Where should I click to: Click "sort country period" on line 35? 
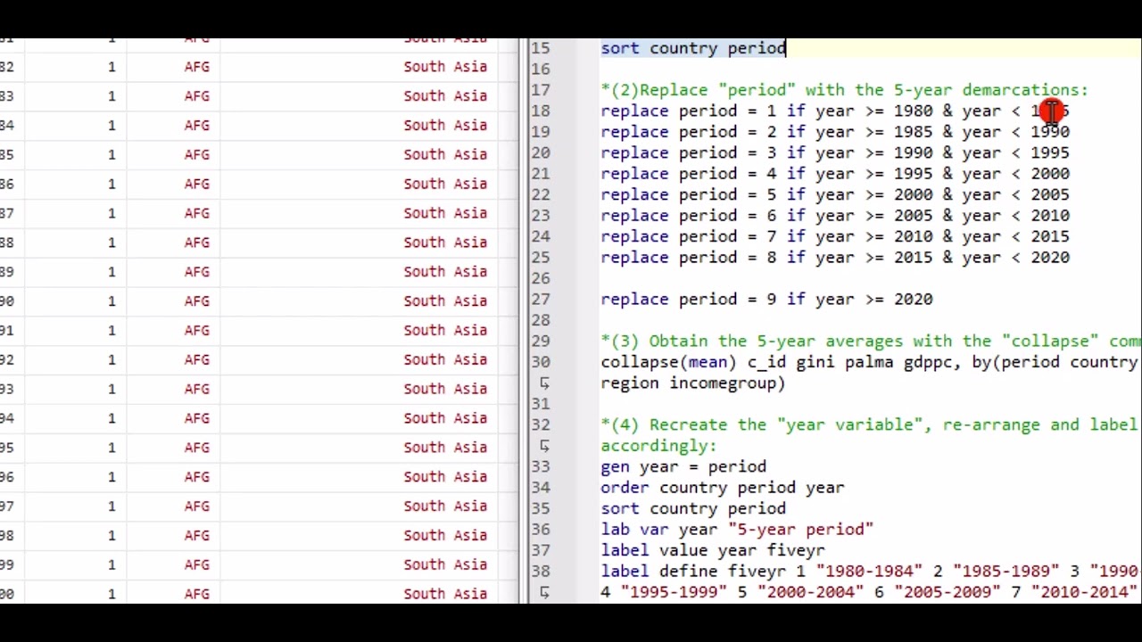(x=693, y=509)
